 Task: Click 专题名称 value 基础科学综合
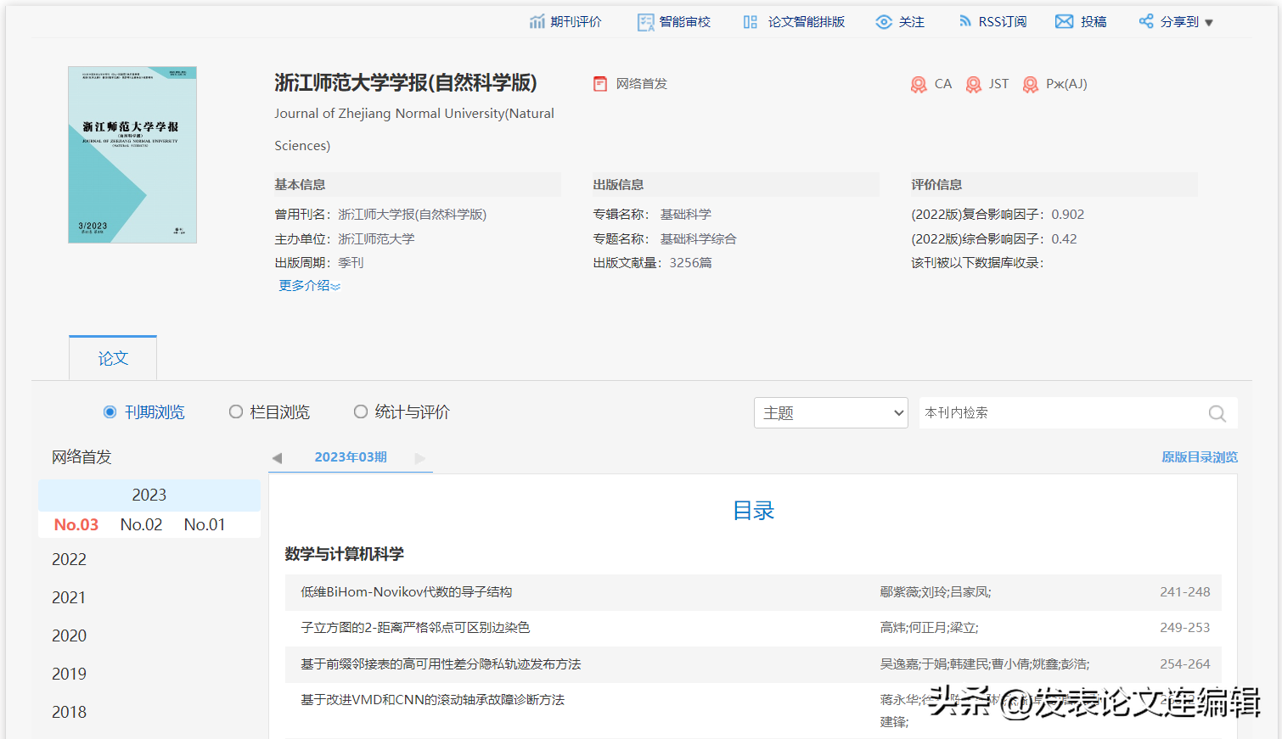click(698, 239)
